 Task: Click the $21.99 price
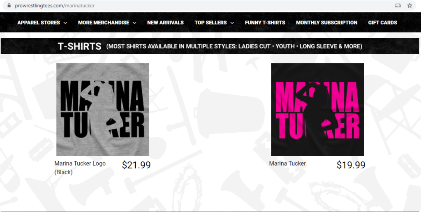136,165
